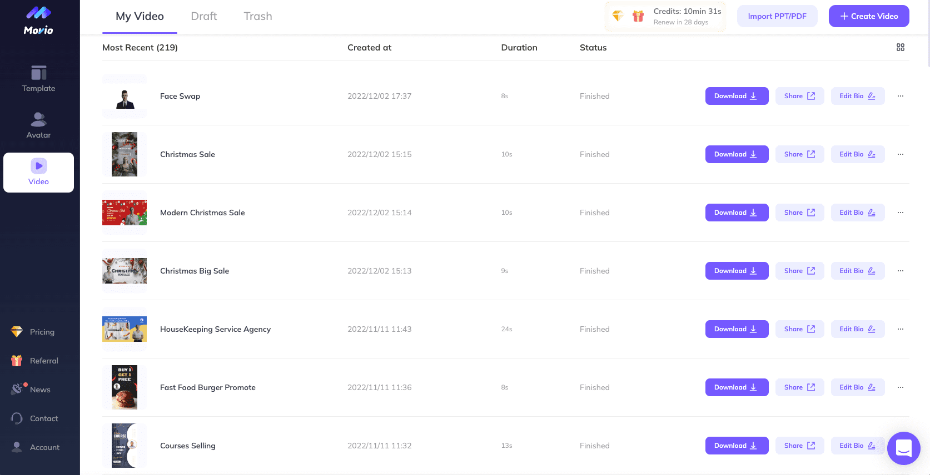Viewport: 930px width, 475px height.
Task: Edit Bio for Christmas Big Sale video
Action: (x=858, y=271)
